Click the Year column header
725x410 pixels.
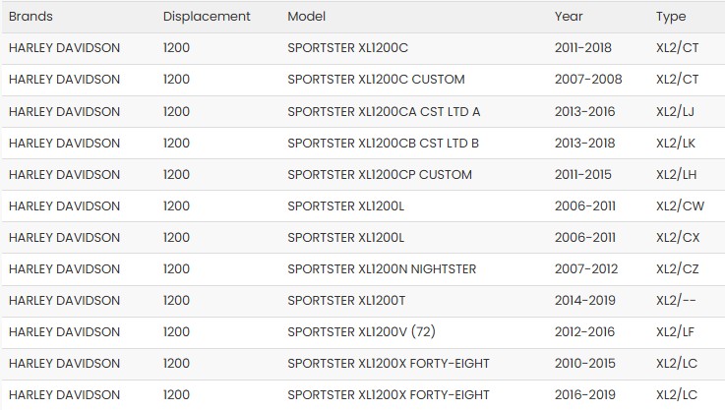point(569,17)
